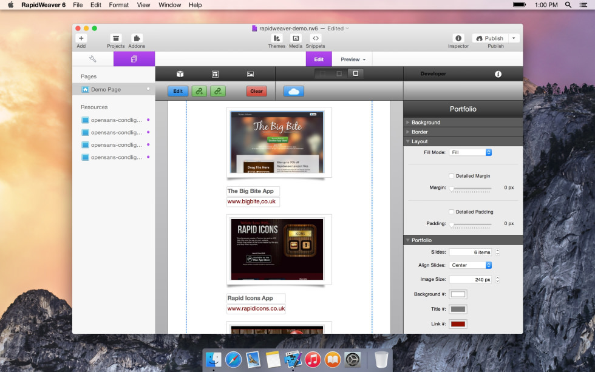Image resolution: width=595 pixels, height=372 pixels.
Task: Open Safari from the Dock
Action: coord(233,359)
